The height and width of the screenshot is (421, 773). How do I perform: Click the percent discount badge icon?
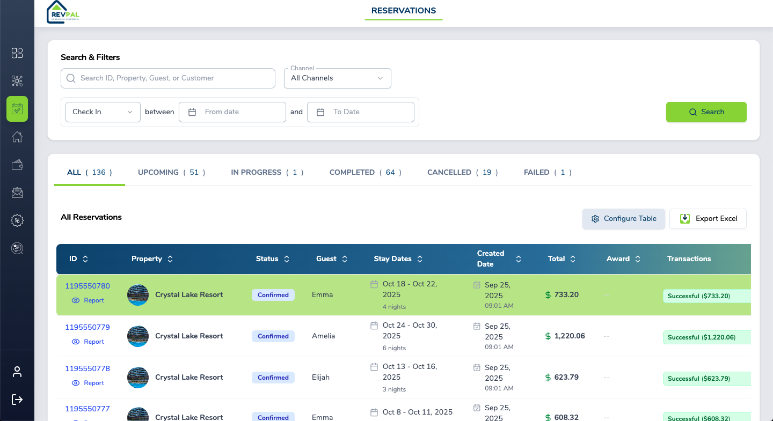[17, 220]
